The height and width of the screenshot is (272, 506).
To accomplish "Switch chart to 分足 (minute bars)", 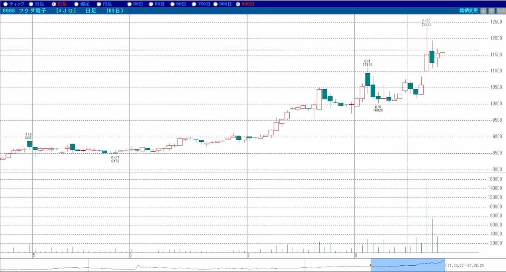I will [31, 4].
